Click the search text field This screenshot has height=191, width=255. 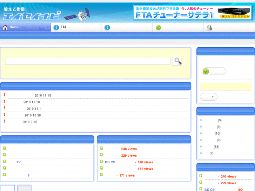coord(88,61)
